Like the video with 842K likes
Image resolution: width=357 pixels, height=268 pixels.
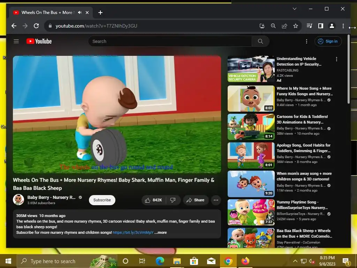[x=154, y=200]
